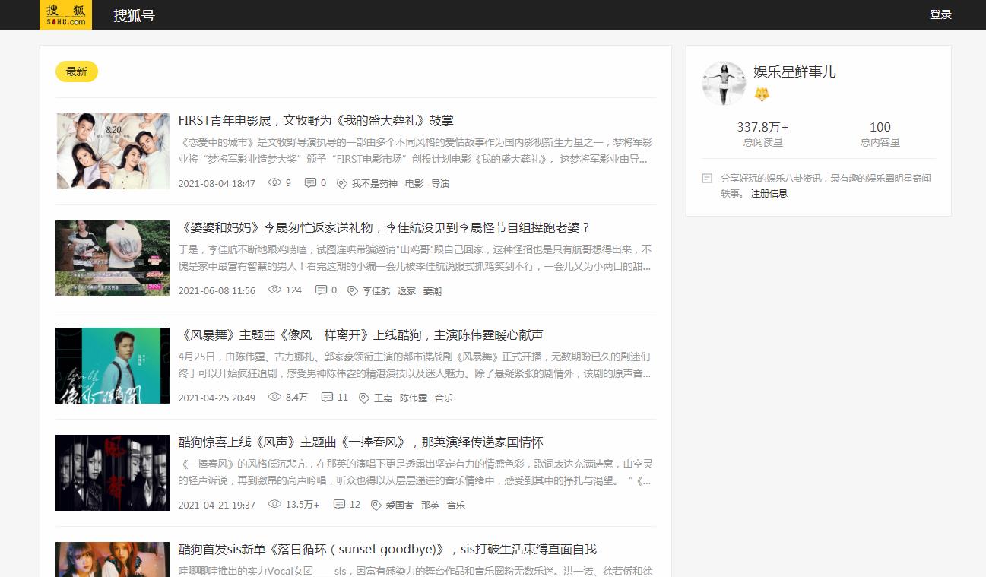Screen dimensions: 986x577
Task: Open the 返家 tag
Action: (x=407, y=291)
